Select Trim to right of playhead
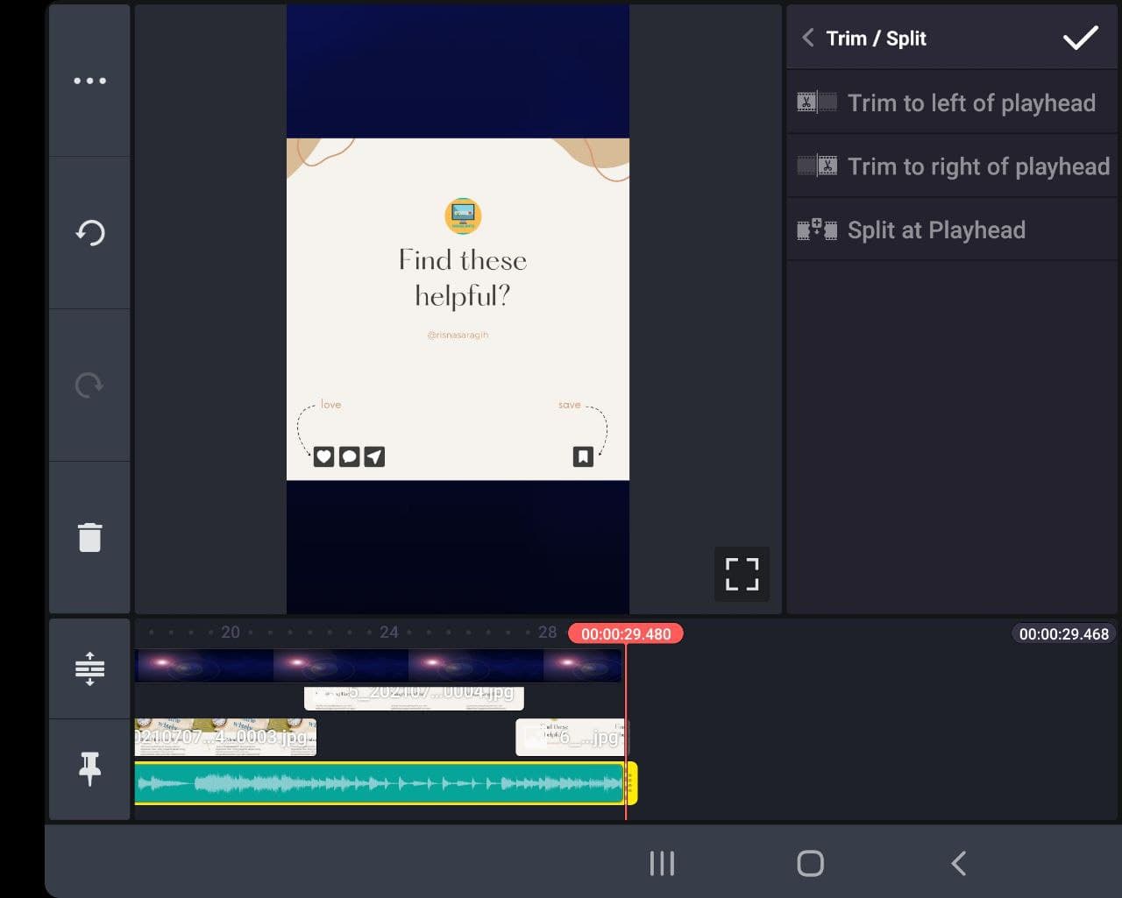1122x898 pixels. [952, 166]
